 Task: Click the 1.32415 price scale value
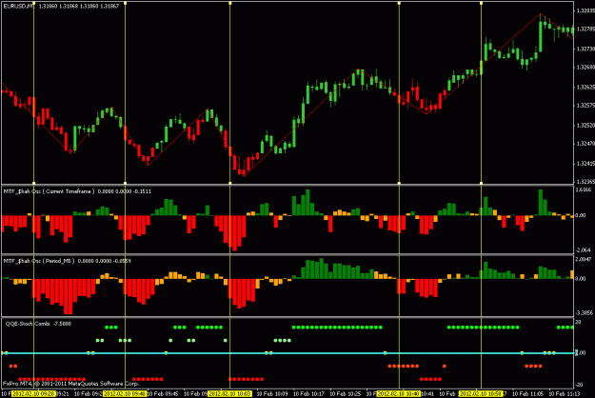585,164
